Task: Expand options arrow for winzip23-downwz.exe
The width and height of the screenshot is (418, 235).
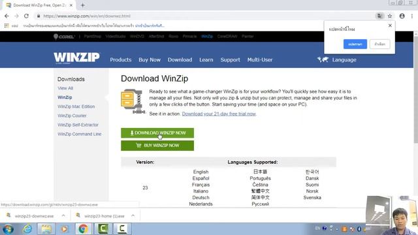Action: [63, 215]
